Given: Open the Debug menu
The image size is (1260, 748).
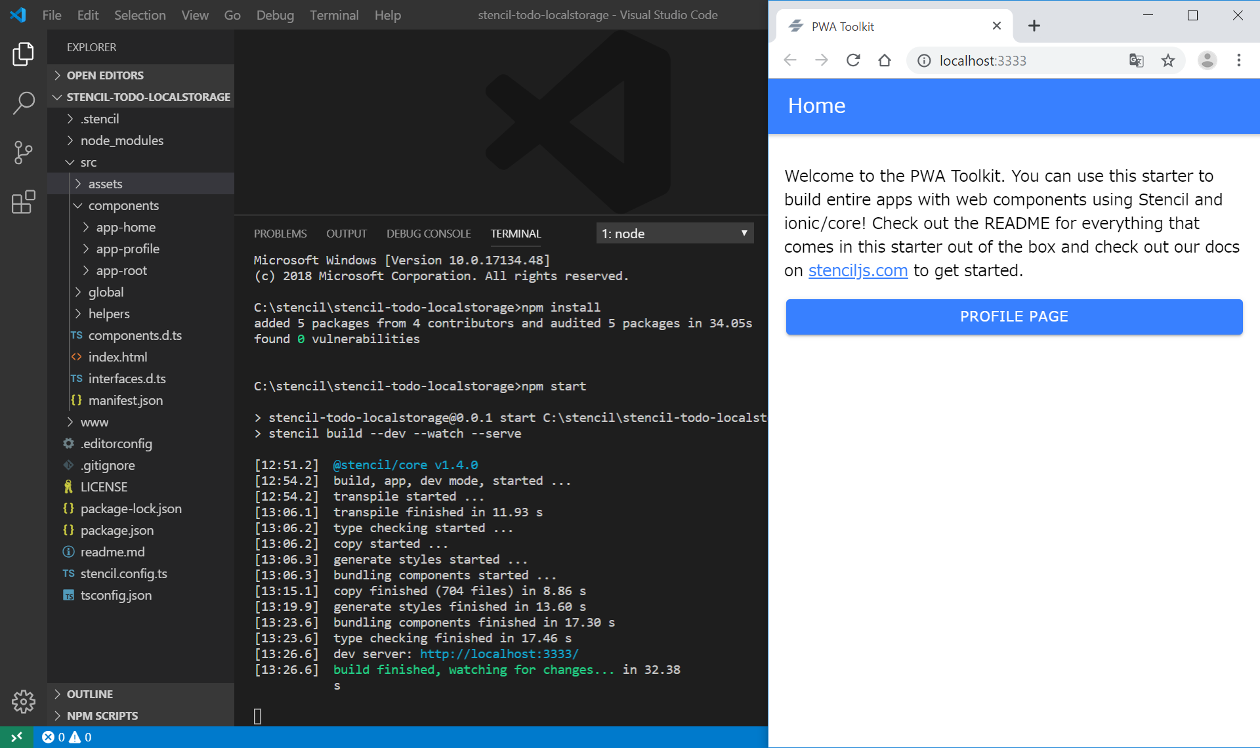Looking at the screenshot, I should pos(275,14).
